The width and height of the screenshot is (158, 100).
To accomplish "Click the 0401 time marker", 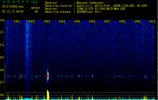I will pyautogui.click(x=17, y=21).
